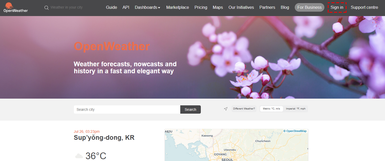Switch to Imperial: °F, mph units
385x161 pixels.
point(296,109)
